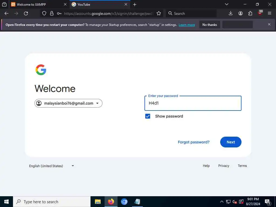
Task: Click the Welcome heading text
Action: pyautogui.click(x=55, y=88)
